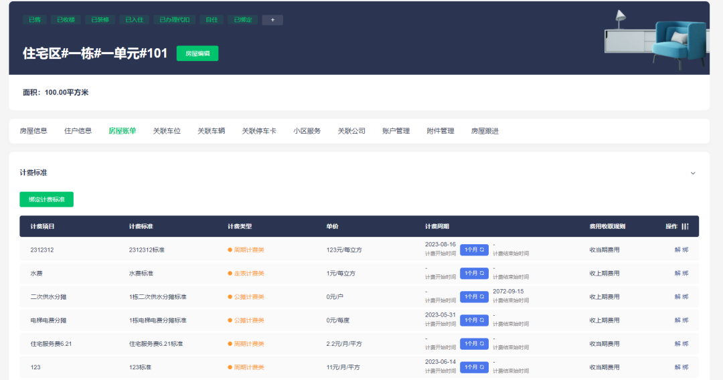
Task: Go to the 账户管理 tab
Action: 396,131
